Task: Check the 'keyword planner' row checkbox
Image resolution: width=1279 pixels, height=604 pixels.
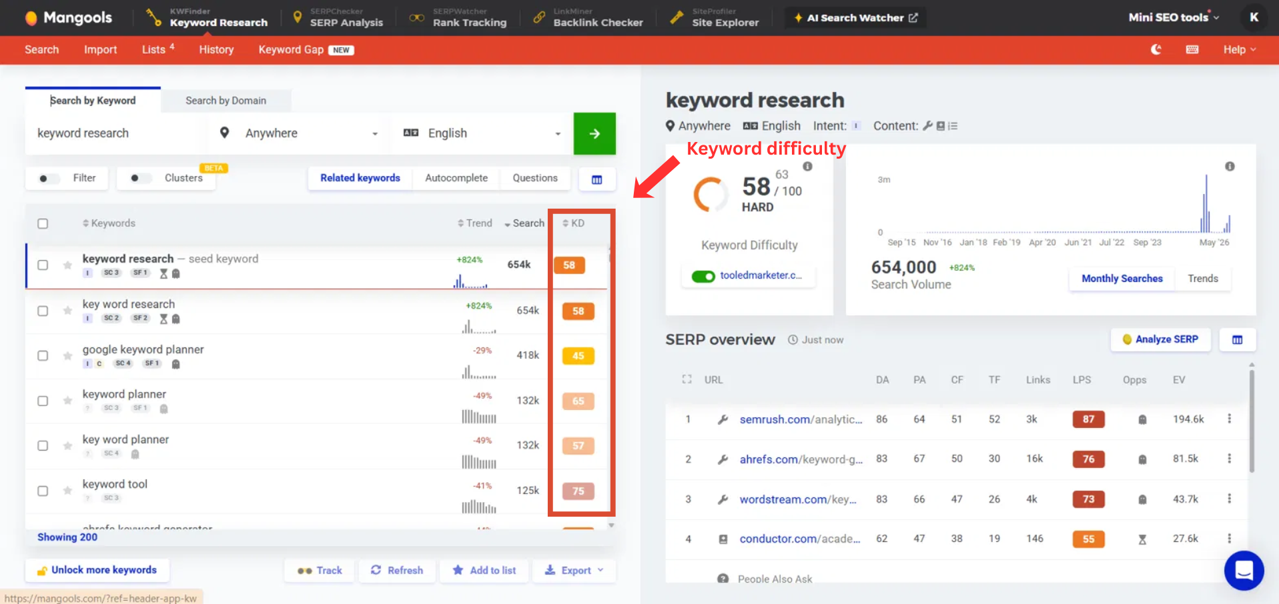Action: tap(43, 401)
